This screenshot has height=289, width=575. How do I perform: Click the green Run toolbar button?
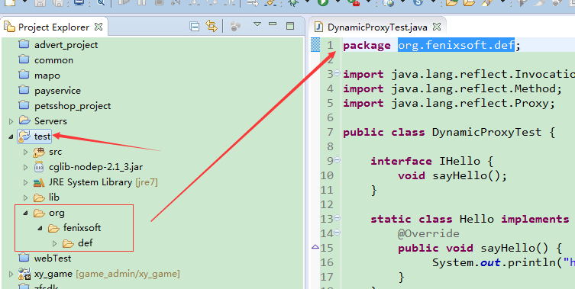click(323, 2)
